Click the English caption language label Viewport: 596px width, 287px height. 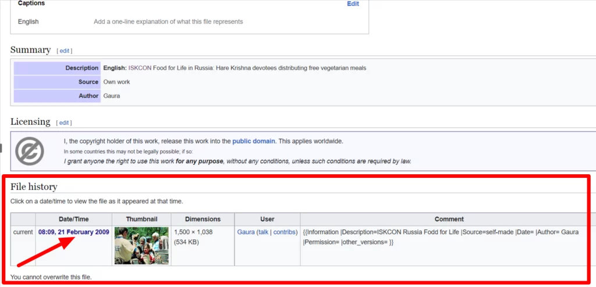click(28, 22)
